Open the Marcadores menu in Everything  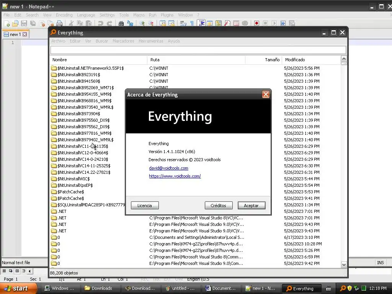click(x=123, y=41)
